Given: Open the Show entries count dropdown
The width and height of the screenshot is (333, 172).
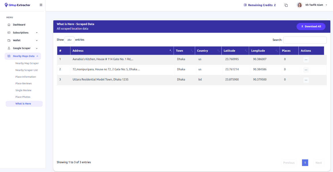Looking at the screenshot, I should click(69, 40).
